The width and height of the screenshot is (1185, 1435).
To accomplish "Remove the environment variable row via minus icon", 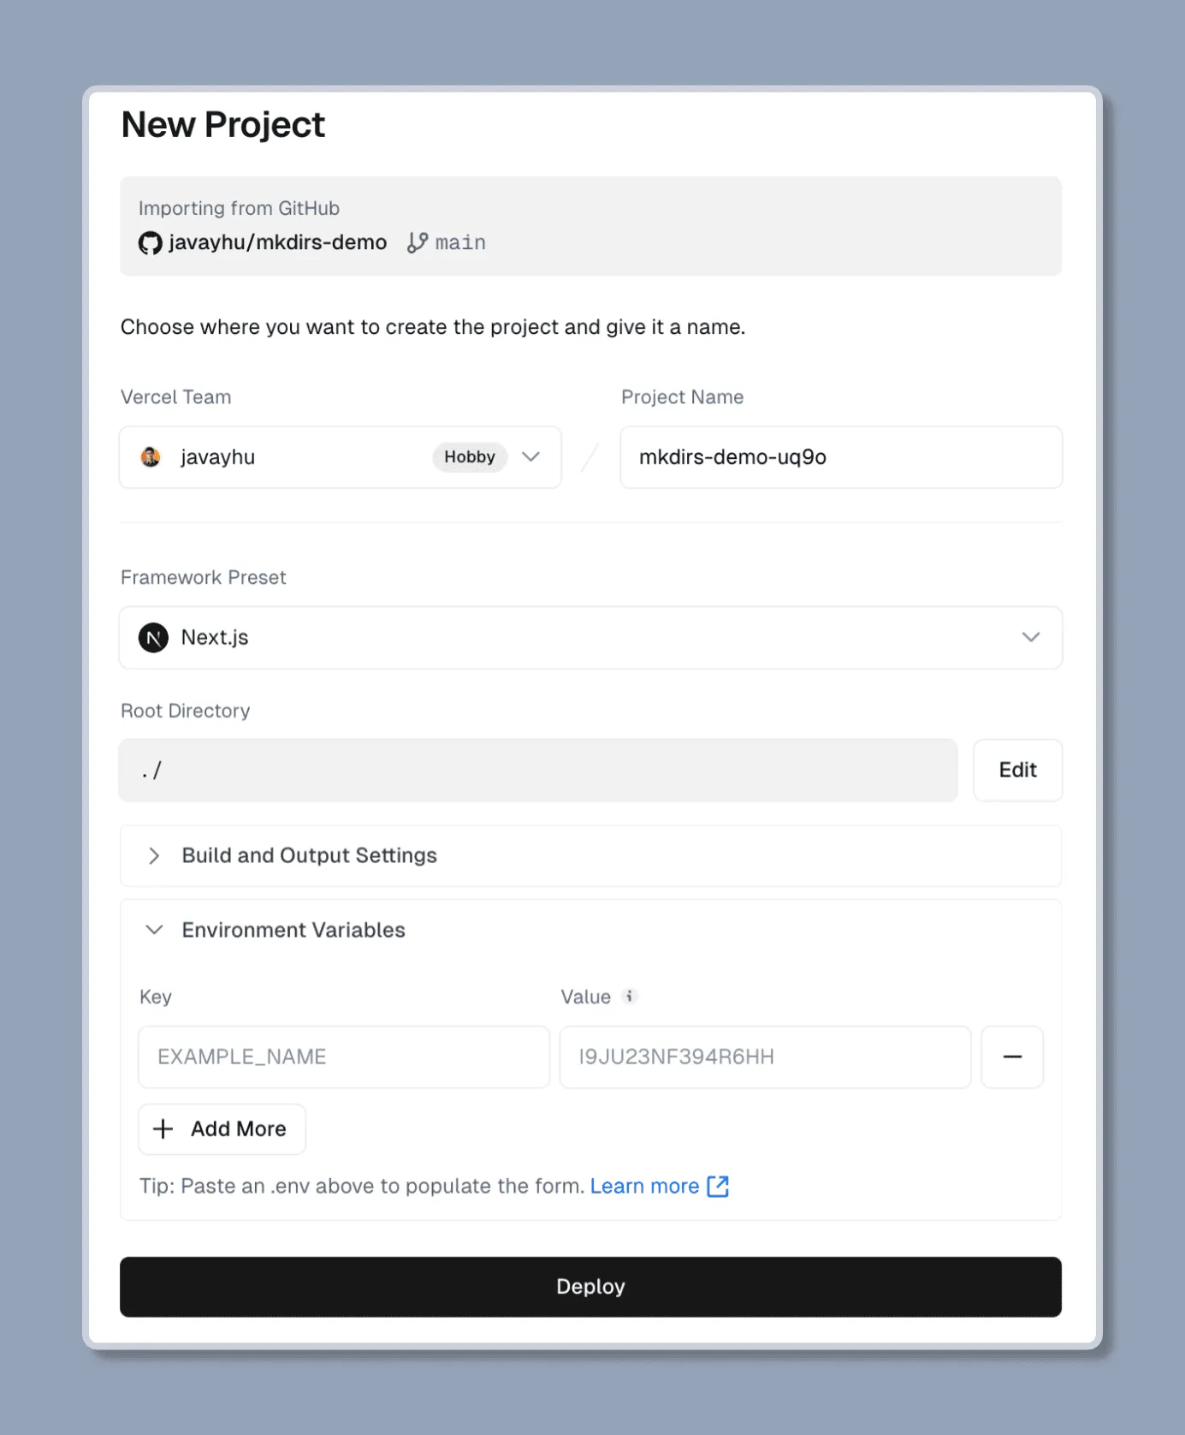I will pos(1012,1057).
